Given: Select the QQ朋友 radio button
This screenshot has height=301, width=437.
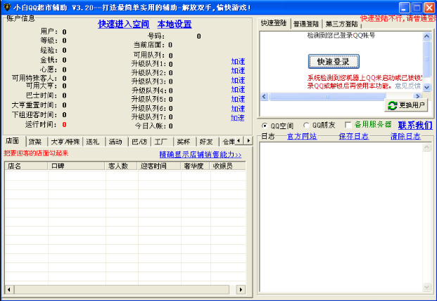Looking at the screenshot, I should tap(306, 125).
